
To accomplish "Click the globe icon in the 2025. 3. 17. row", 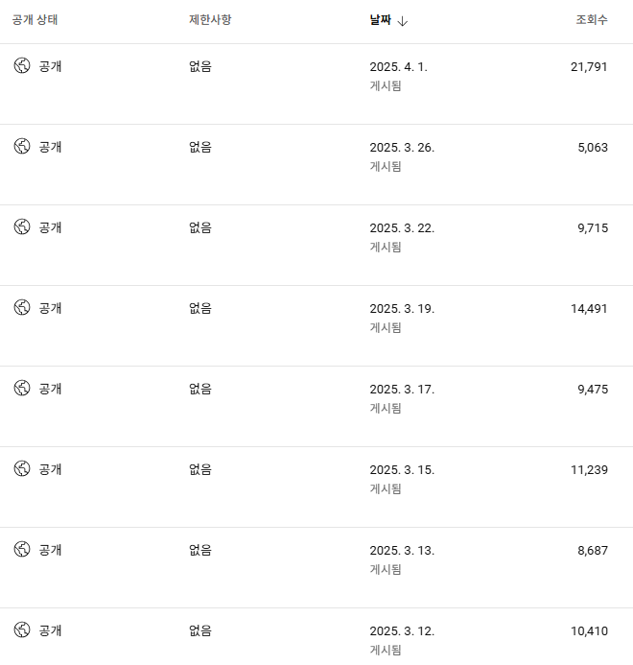I will (22, 388).
